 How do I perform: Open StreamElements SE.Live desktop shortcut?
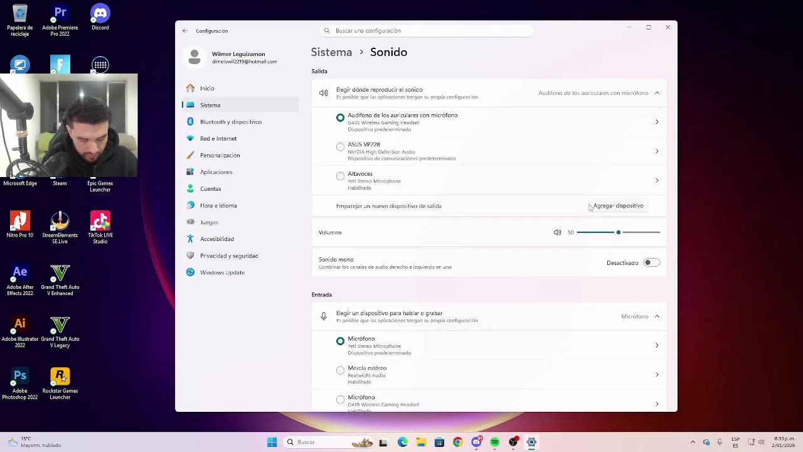[x=60, y=228]
